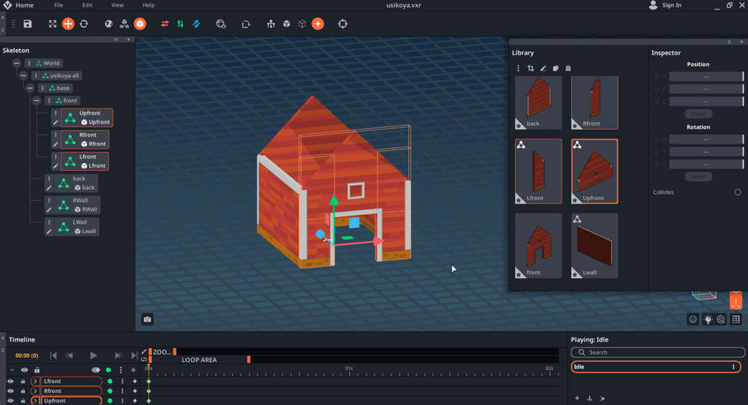The height and width of the screenshot is (405, 748).
Task: Select the Rotate tool with circular arrows
Action: (84, 24)
